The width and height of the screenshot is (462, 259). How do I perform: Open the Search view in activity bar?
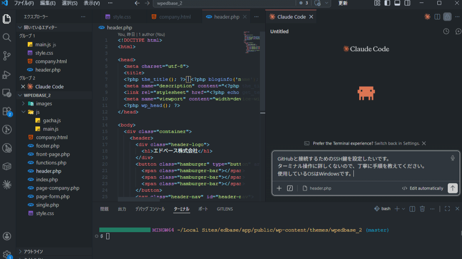[x=7, y=37]
